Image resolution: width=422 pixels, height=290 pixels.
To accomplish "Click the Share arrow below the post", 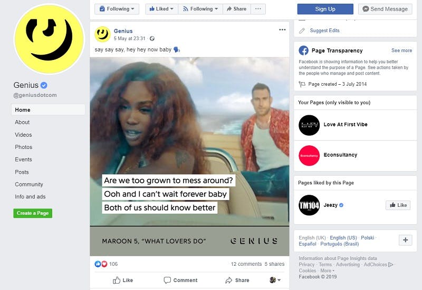I will click(x=229, y=281).
